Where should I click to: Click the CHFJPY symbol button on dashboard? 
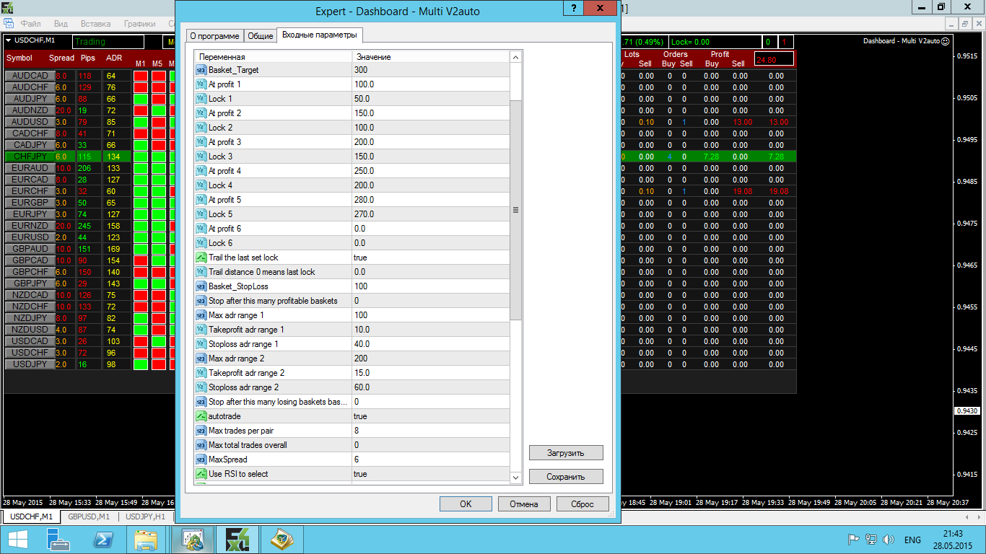pos(30,157)
